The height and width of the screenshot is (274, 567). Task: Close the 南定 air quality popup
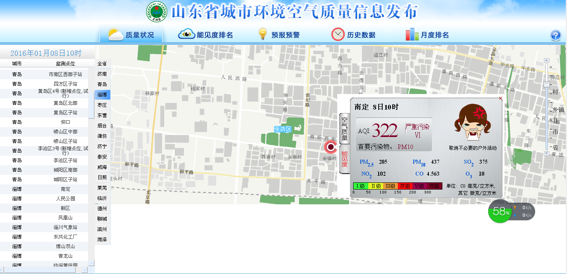tap(501, 98)
